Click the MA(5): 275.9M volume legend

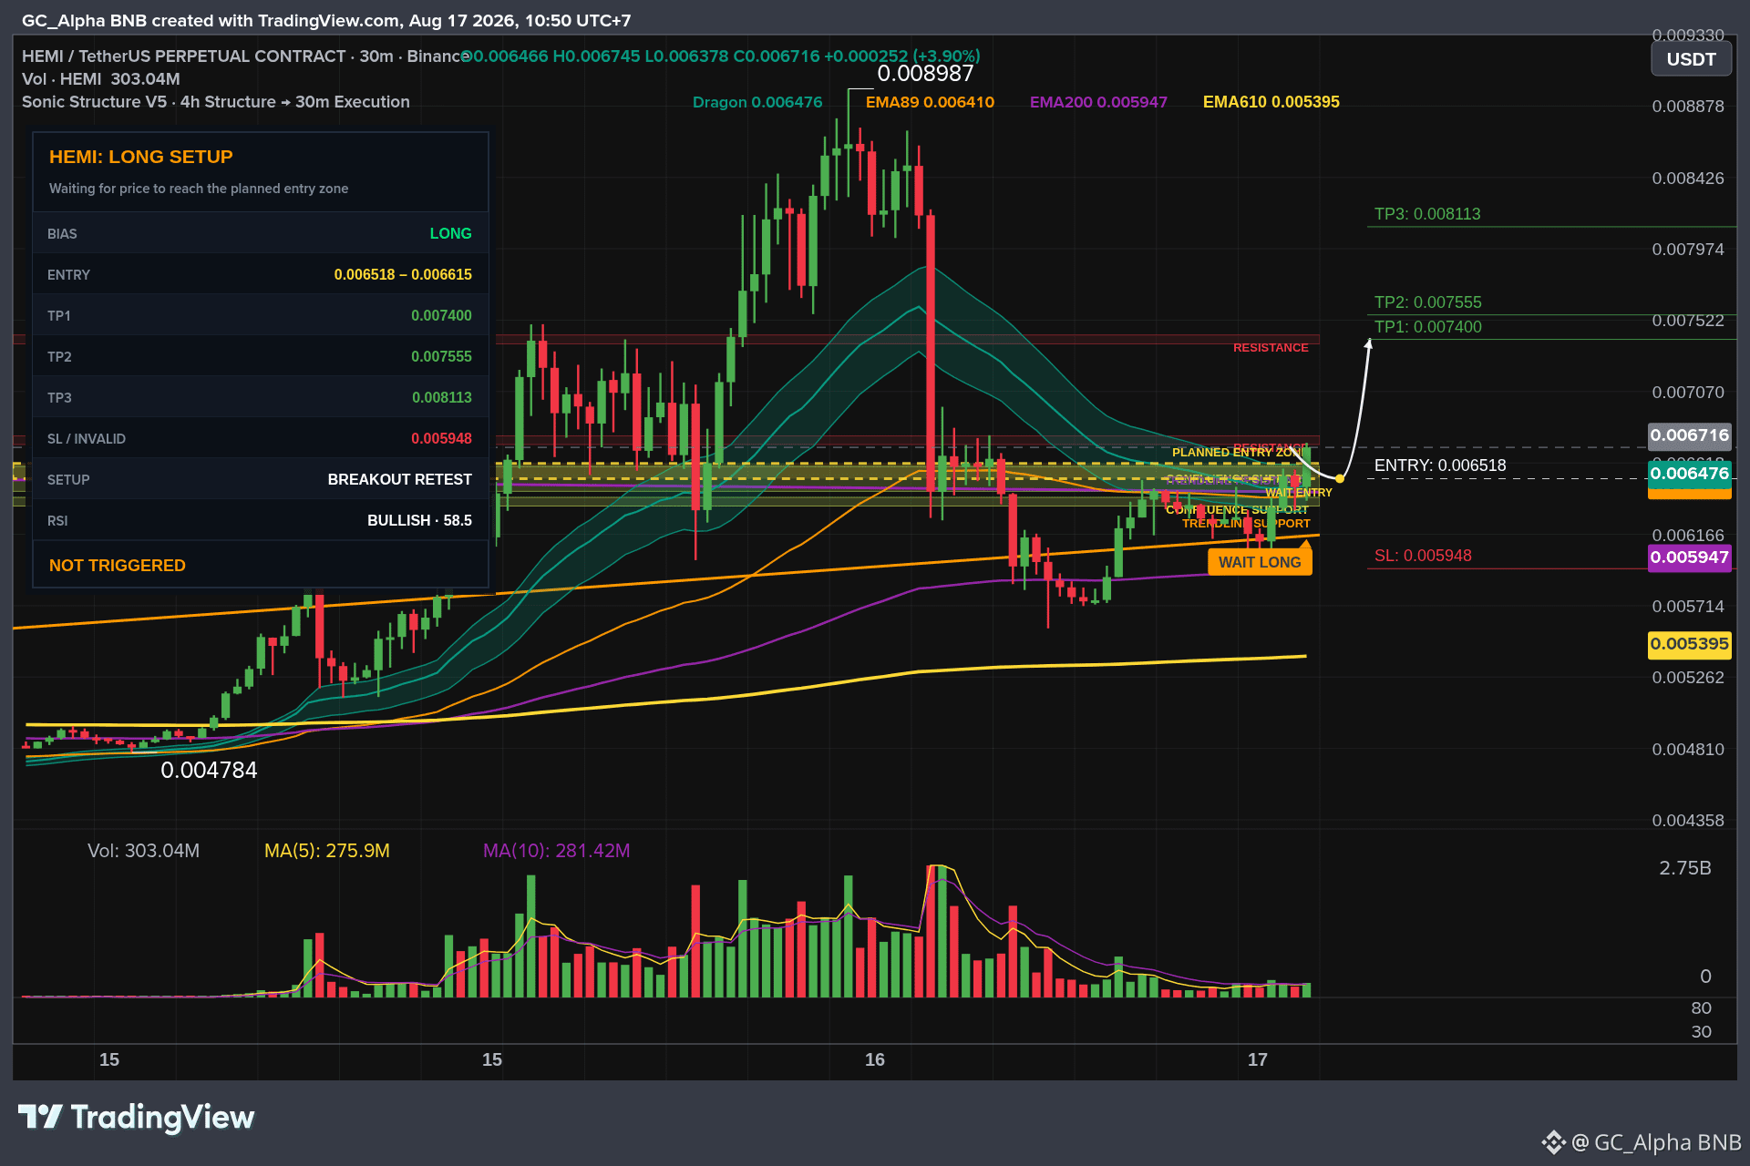[327, 851]
